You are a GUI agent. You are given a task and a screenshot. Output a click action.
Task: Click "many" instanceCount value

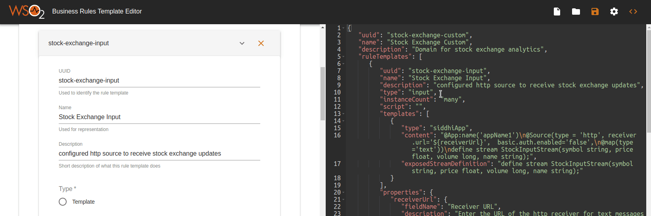point(451,99)
